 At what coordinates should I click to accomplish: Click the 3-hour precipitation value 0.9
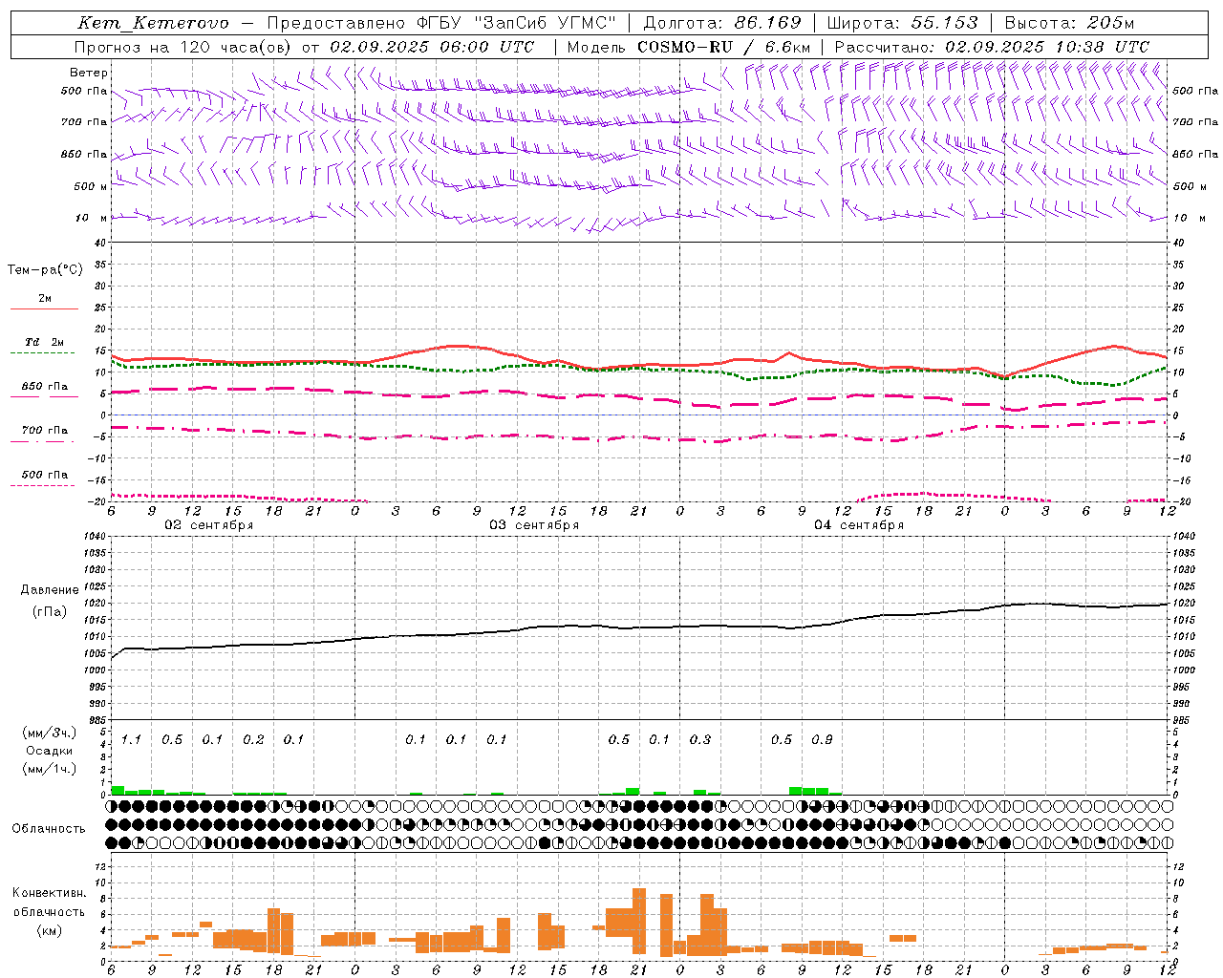pos(822,739)
